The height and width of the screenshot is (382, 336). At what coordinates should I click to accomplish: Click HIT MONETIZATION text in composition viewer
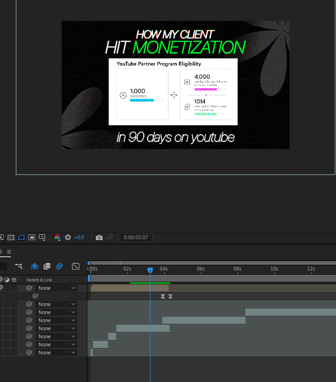pos(175,47)
